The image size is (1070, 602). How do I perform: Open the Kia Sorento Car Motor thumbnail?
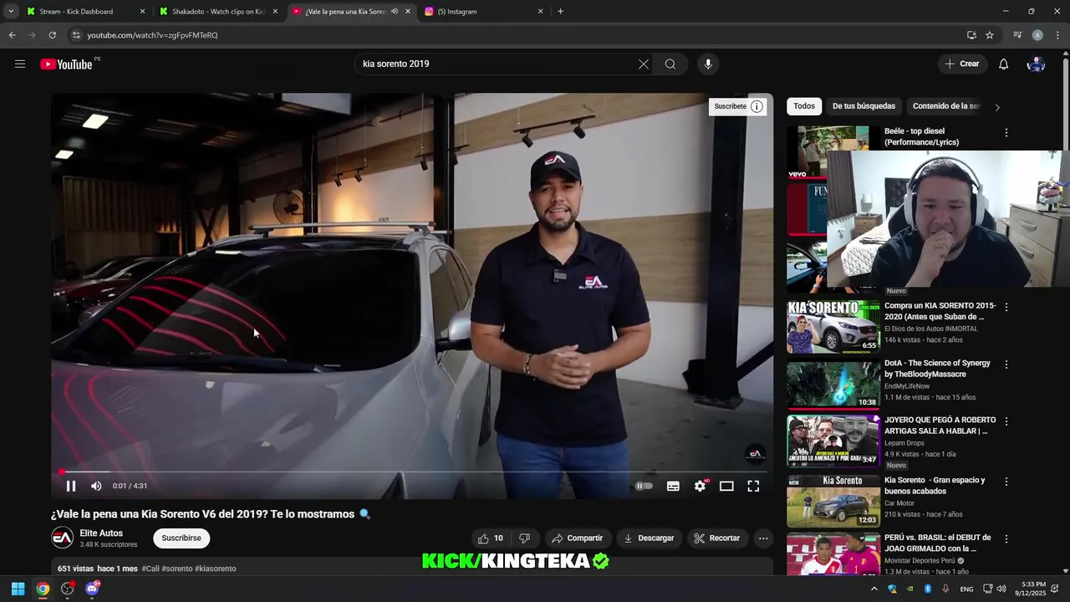click(833, 501)
